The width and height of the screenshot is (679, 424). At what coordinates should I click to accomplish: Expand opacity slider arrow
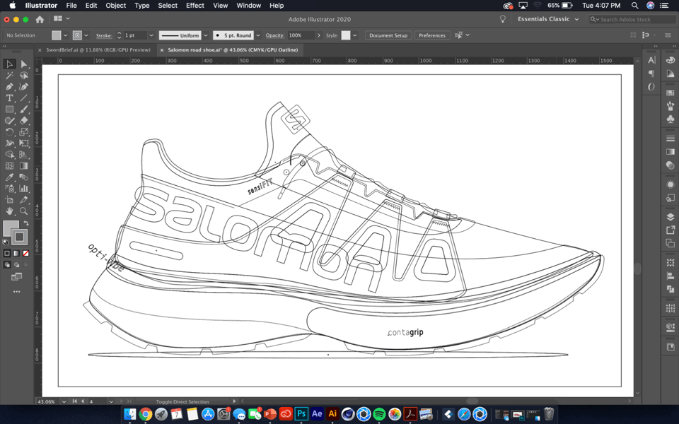click(x=319, y=35)
